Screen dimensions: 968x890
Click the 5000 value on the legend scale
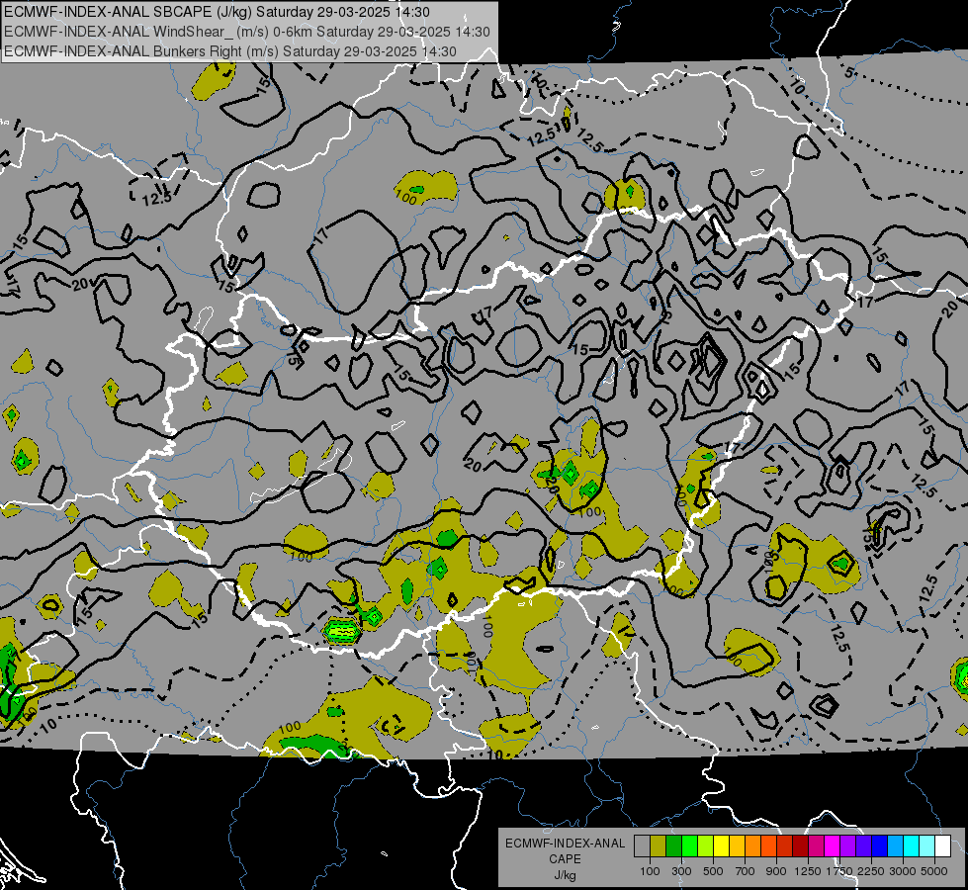pos(934,871)
